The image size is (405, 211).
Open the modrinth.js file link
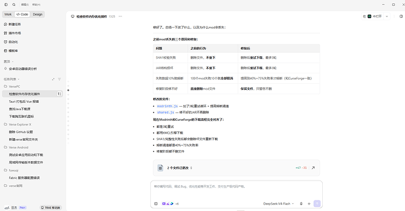[x=167, y=106]
